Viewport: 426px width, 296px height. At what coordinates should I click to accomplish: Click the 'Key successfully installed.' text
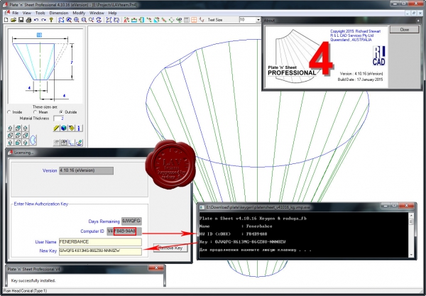(33, 280)
